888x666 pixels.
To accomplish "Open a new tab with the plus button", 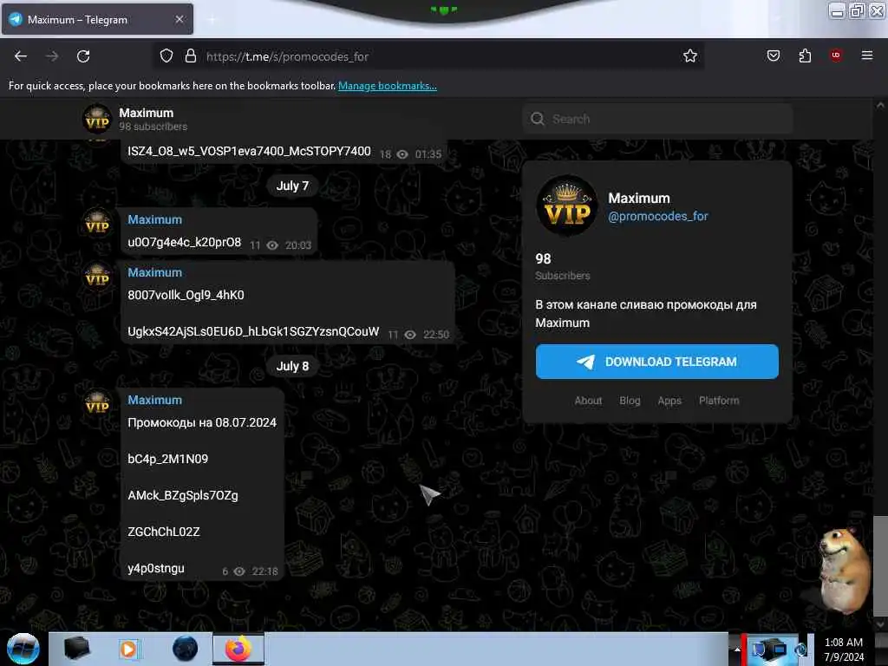I will tap(212, 20).
